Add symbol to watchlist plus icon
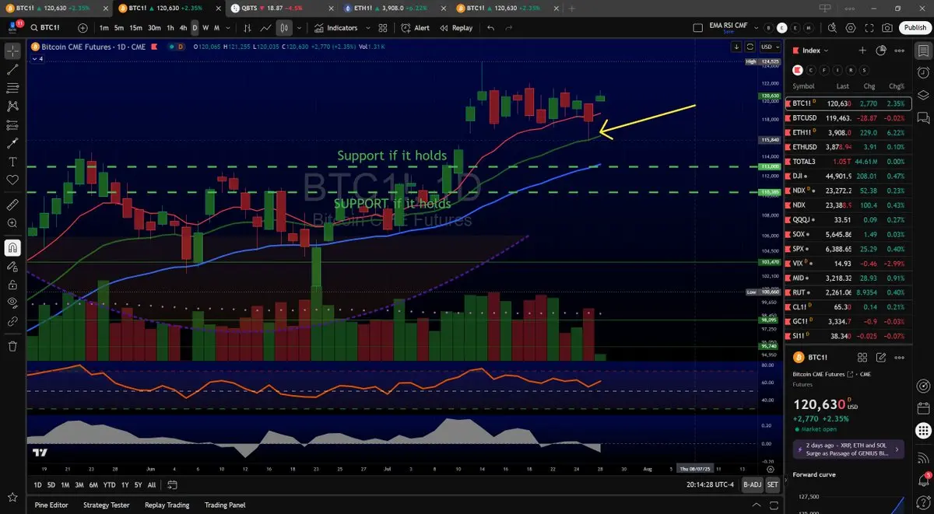 click(x=862, y=50)
